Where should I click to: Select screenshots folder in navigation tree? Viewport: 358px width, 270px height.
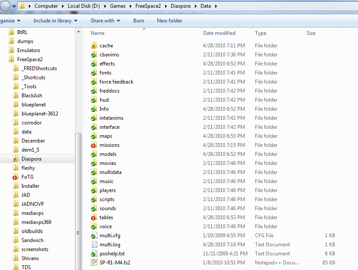click(35, 249)
